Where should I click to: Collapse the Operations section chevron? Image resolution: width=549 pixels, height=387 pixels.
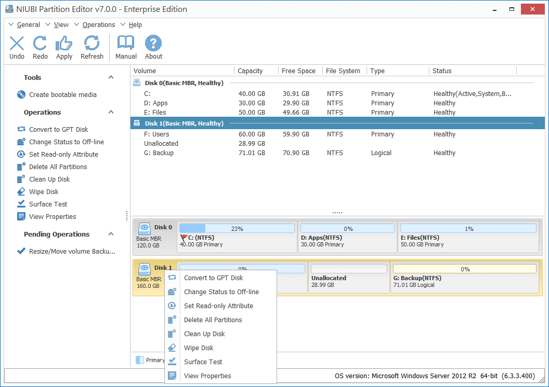pyautogui.click(x=111, y=112)
